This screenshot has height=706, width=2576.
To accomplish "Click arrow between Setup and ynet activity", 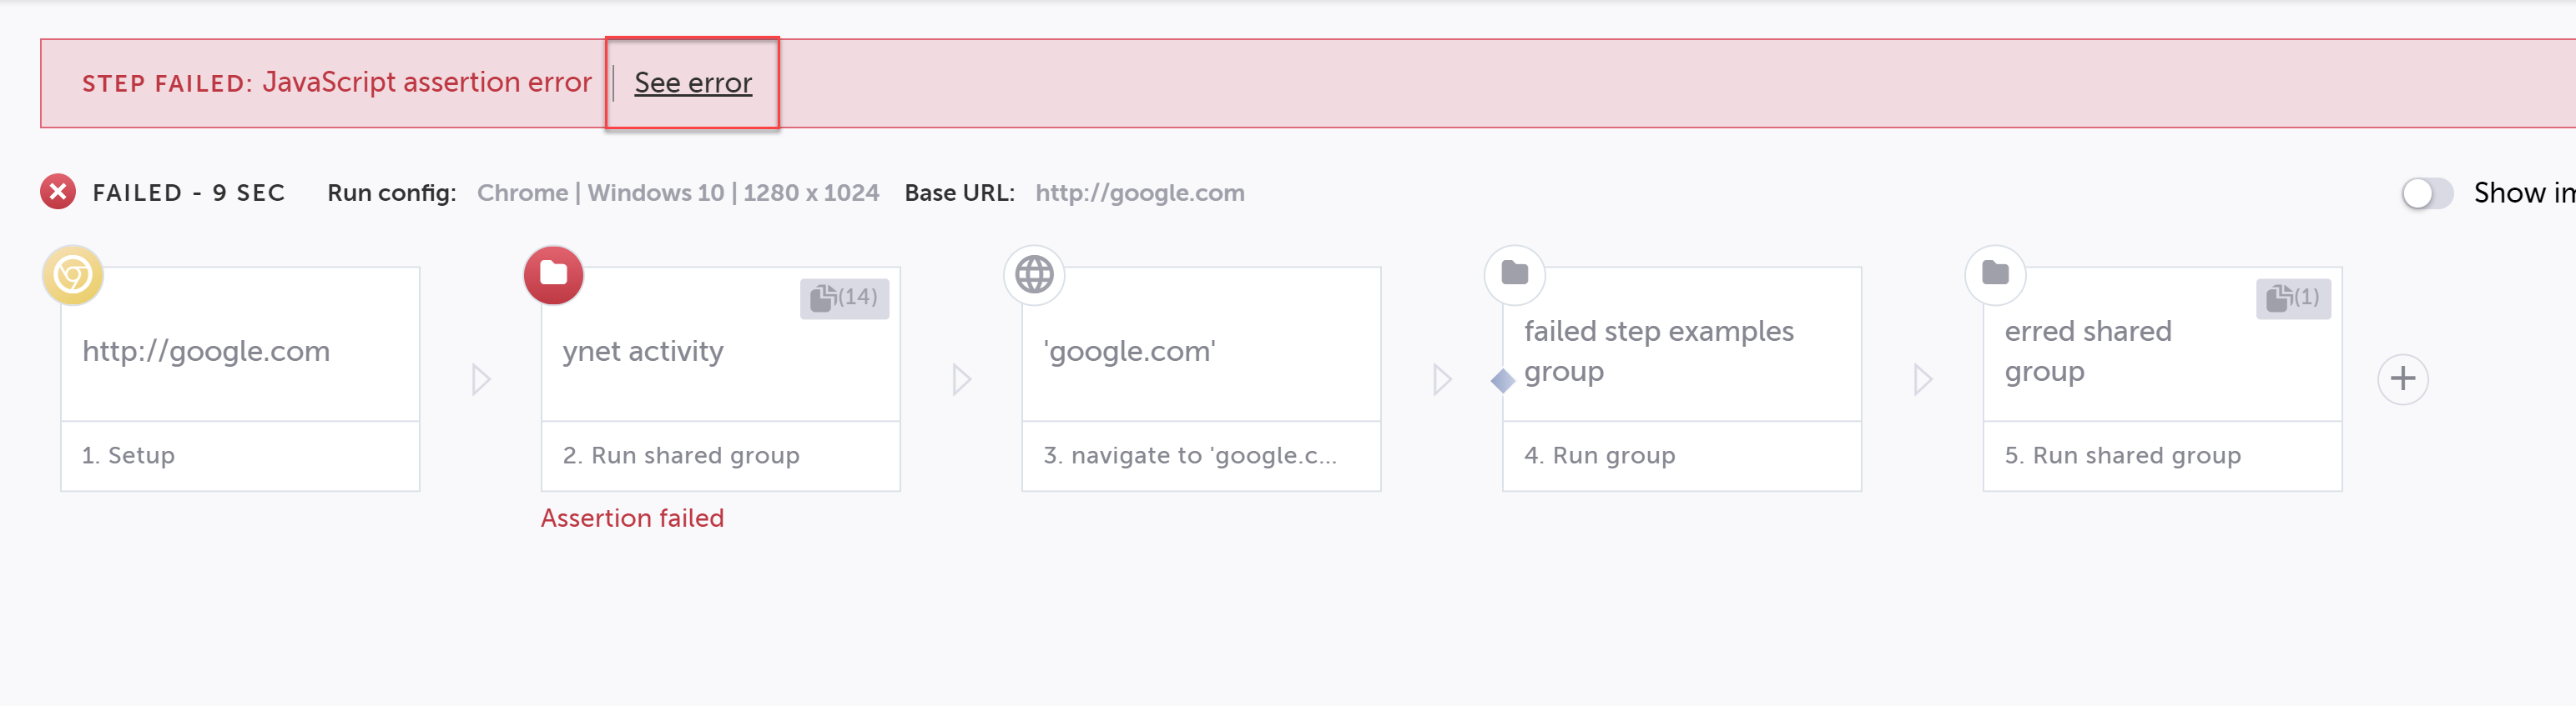I will 481,379.
